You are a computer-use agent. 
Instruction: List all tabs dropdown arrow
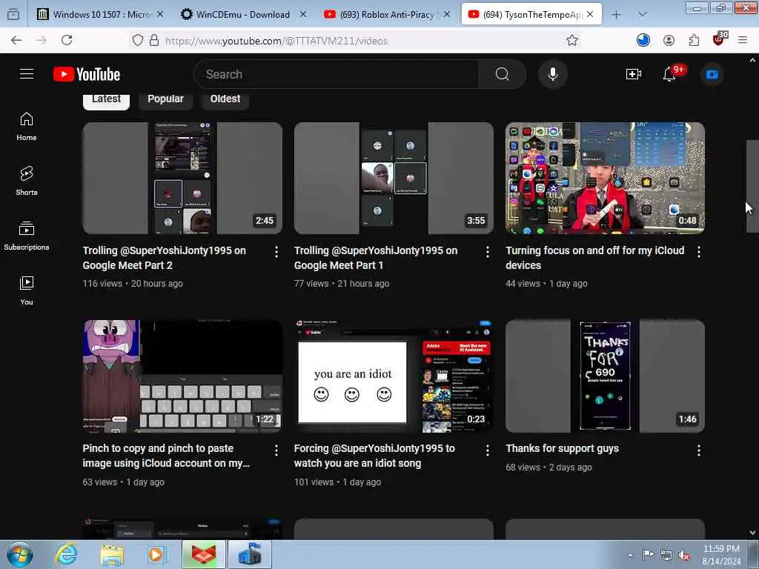click(x=643, y=15)
